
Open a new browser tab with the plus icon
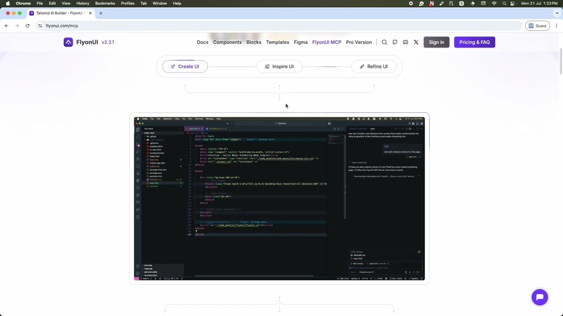pyautogui.click(x=101, y=13)
